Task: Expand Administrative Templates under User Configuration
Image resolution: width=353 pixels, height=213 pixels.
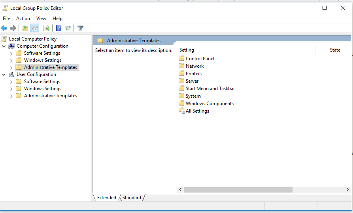Action: (x=11, y=96)
